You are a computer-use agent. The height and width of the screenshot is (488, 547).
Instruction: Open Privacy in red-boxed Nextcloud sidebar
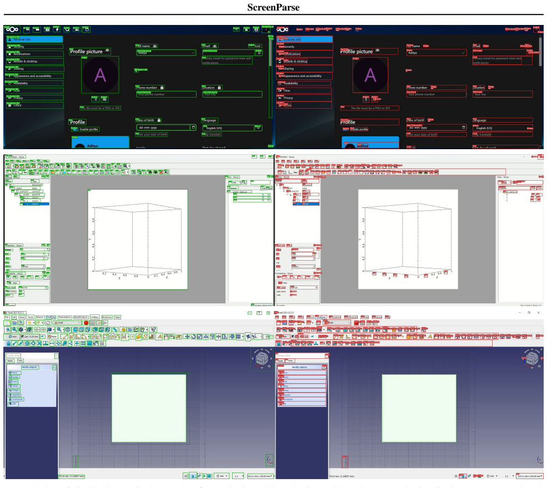point(304,98)
